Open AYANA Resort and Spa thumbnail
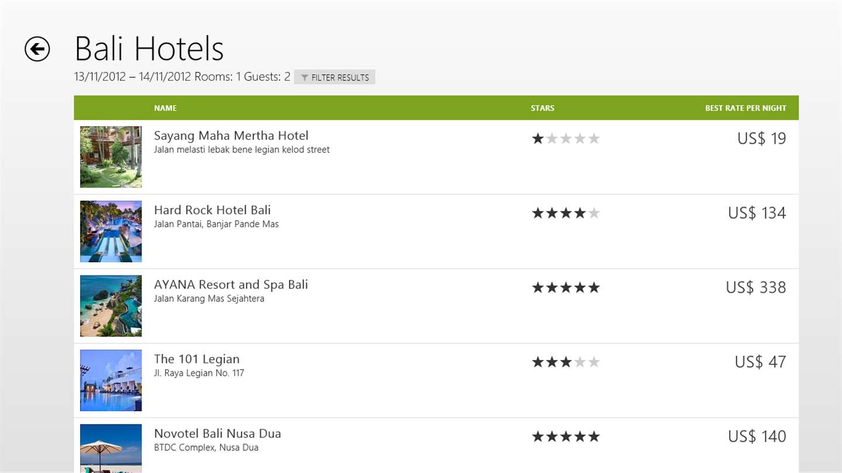This screenshot has width=842, height=473. (x=111, y=306)
